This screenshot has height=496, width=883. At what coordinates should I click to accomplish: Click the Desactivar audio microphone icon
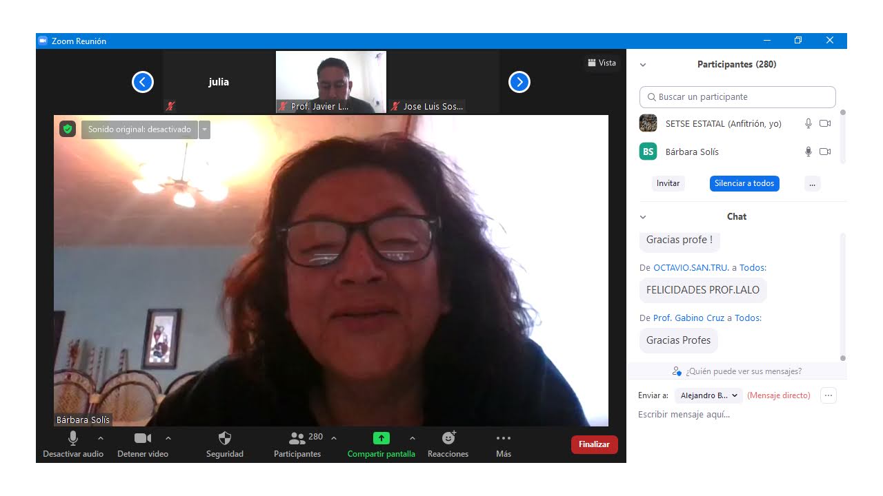click(73, 438)
